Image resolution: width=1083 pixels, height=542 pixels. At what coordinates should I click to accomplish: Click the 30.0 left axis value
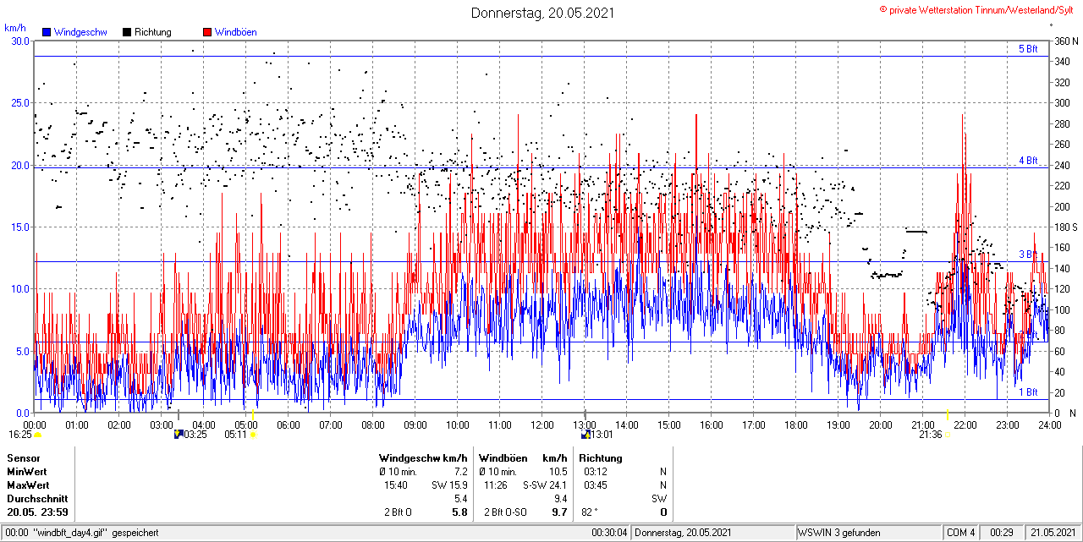pyautogui.click(x=19, y=41)
